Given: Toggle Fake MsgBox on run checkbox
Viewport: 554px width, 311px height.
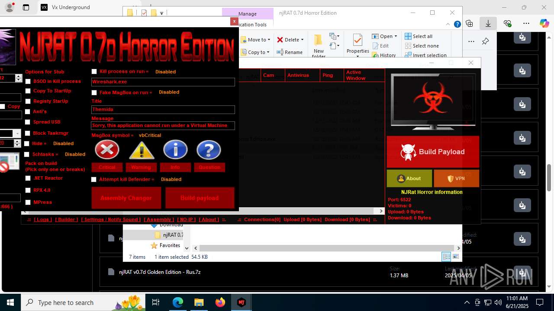Looking at the screenshot, I should tap(94, 92).
